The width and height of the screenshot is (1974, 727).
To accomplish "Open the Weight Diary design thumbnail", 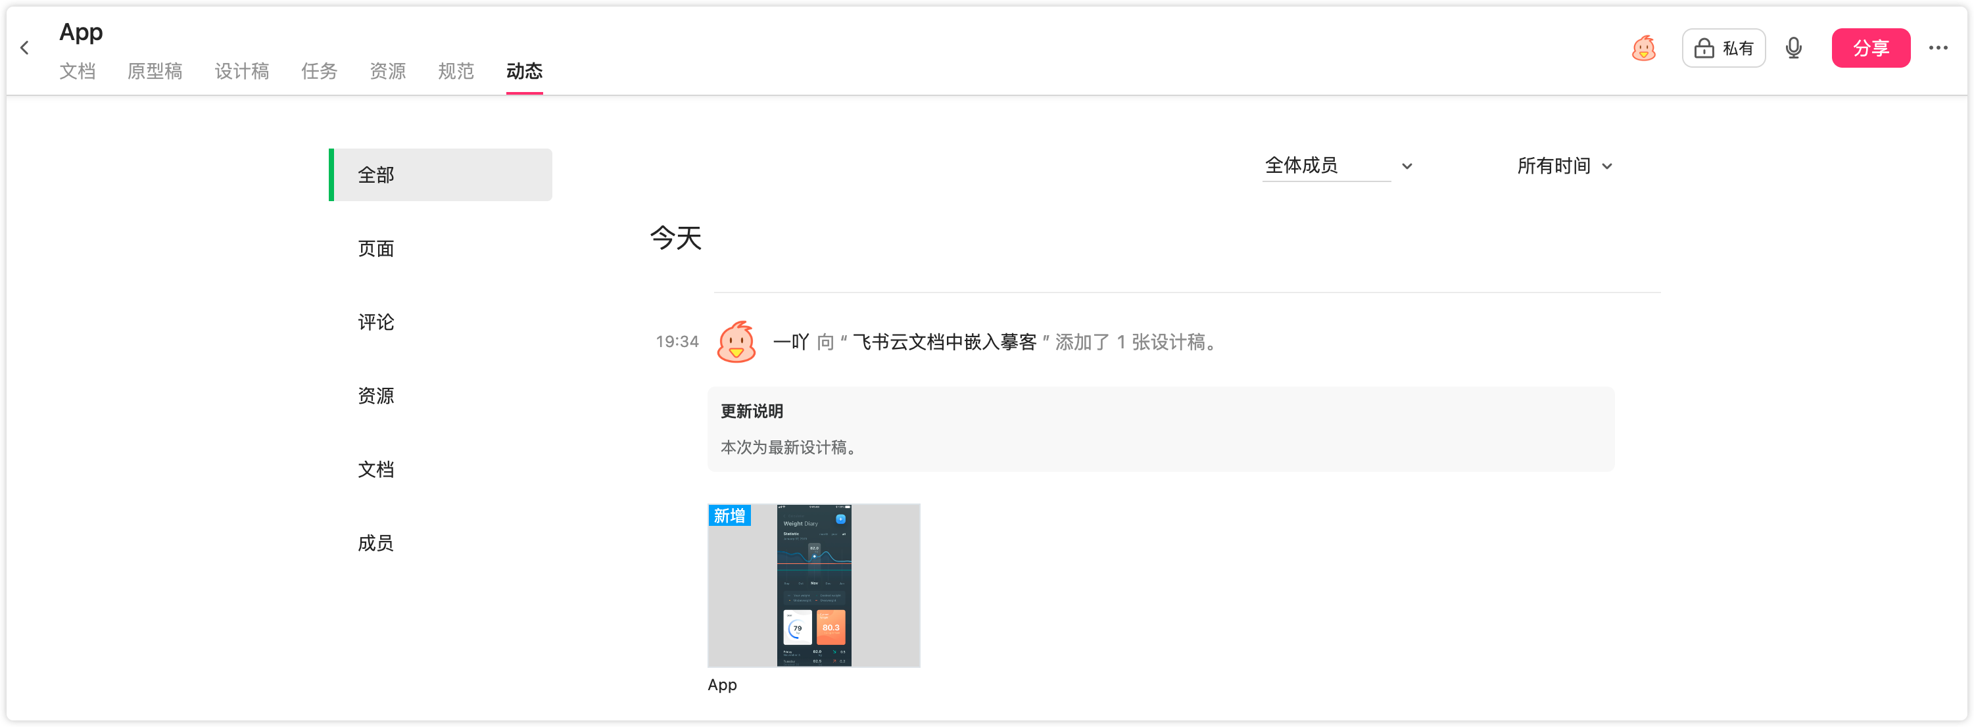I will coord(813,585).
